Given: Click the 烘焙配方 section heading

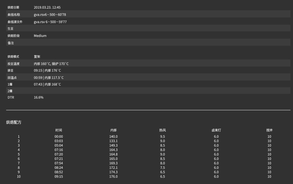Looking at the screenshot, I should coord(14,122).
